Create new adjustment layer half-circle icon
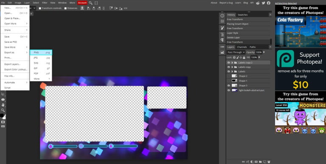 click(x=252, y=162)
